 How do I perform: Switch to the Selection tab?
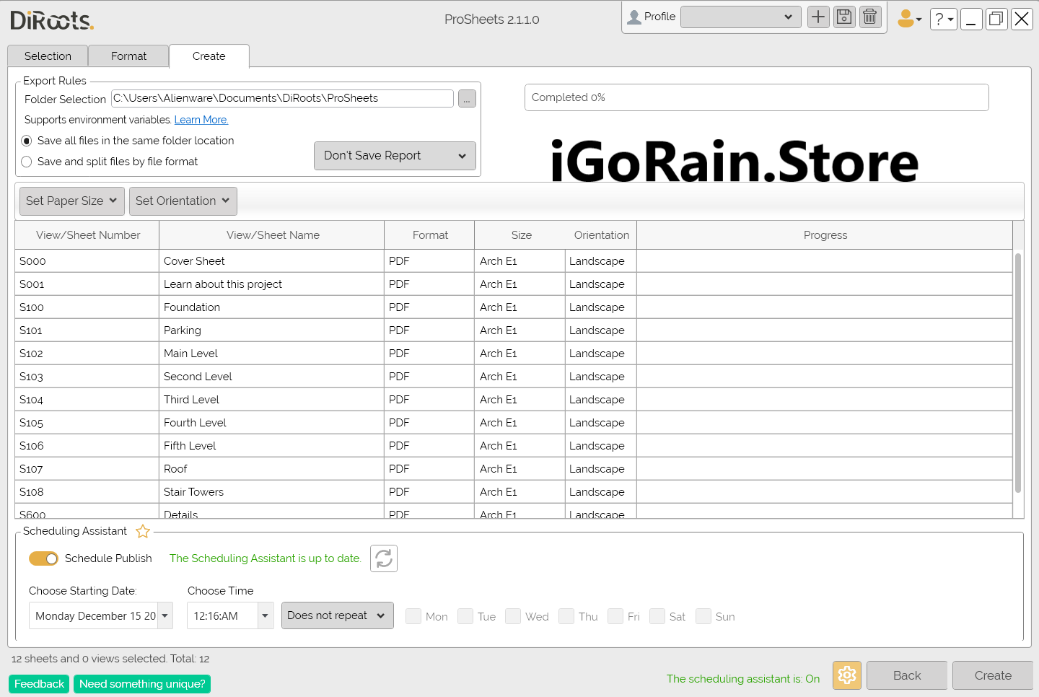(x=48, y=56)
